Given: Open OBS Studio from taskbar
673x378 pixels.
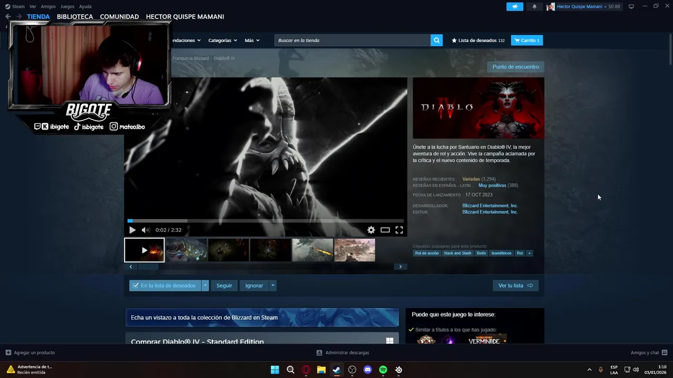Looking at the screenshot, I should 352,370.
